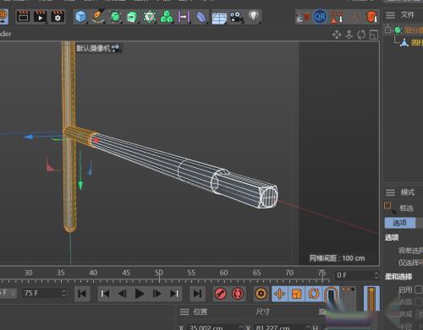Click stepper beside 35.002 cm field

tap(241, 327)
